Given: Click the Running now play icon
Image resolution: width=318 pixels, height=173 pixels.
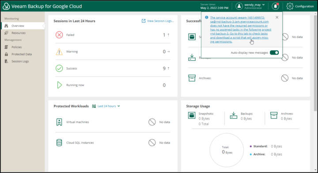Looking at the screenshot, I should (59, 85).
